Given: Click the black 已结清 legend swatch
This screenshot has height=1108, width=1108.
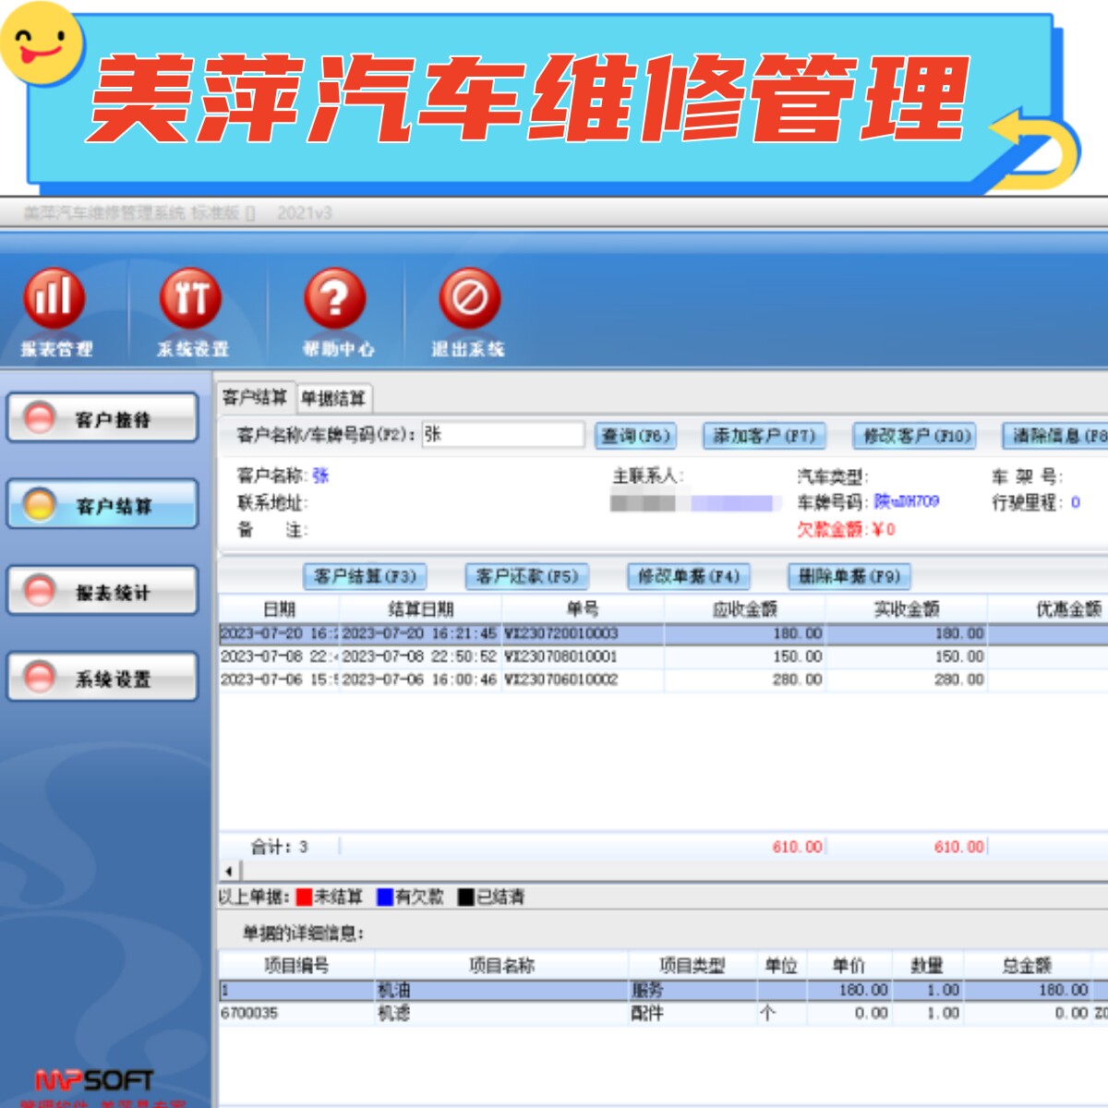Looking at the screenshot, I should point(466,897).
